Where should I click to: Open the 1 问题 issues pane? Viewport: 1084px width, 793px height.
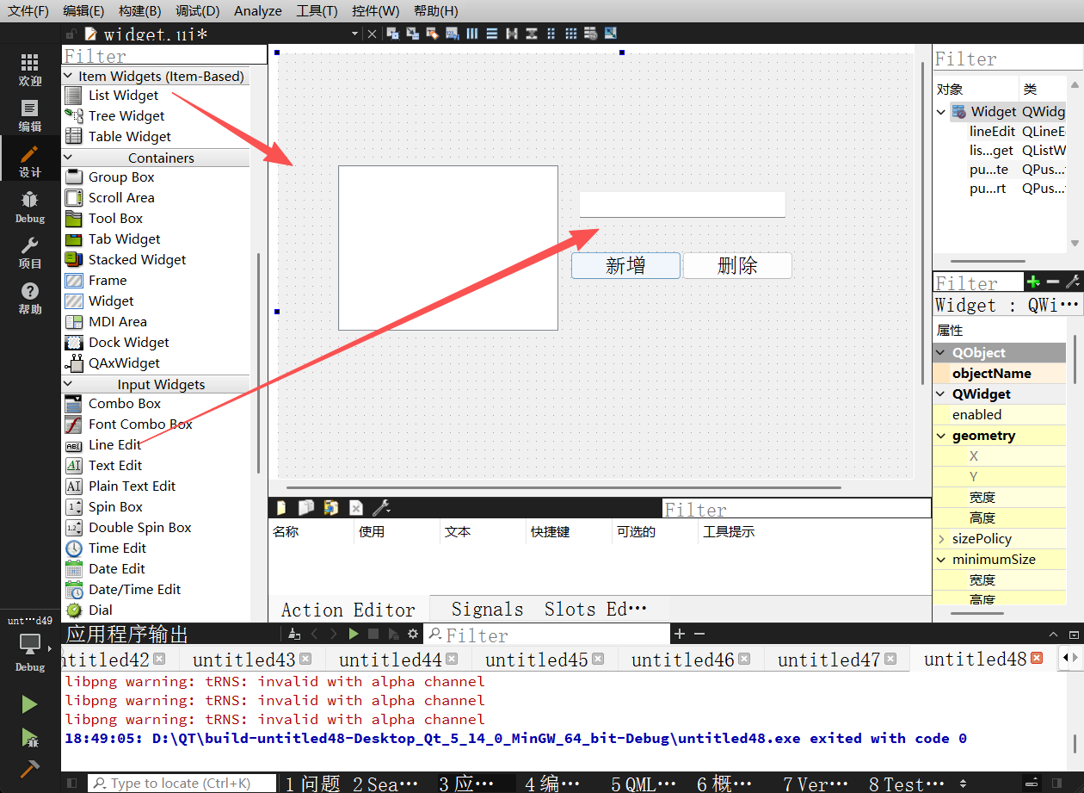point(313,784)
